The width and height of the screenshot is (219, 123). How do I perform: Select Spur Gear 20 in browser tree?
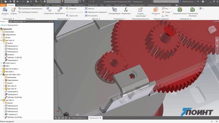coord(11,89)
